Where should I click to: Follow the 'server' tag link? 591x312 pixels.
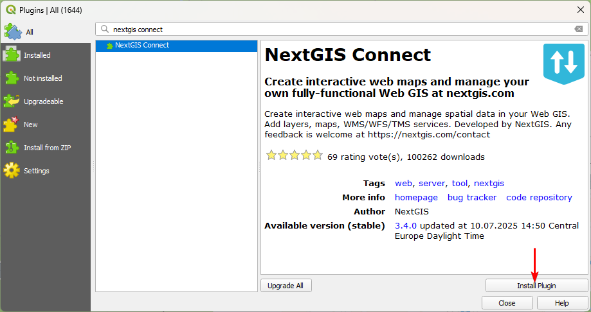(432, 184)
